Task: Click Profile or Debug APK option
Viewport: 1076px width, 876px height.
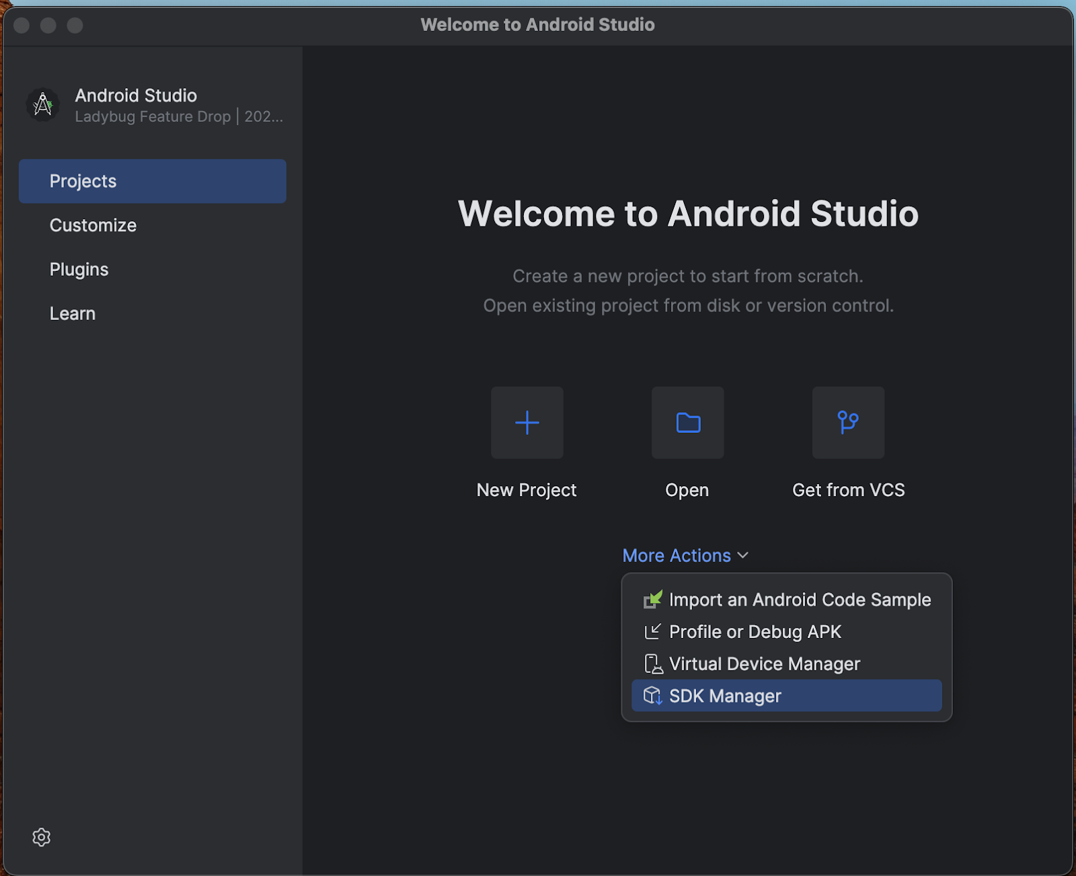Action: (x=755, y=631)
